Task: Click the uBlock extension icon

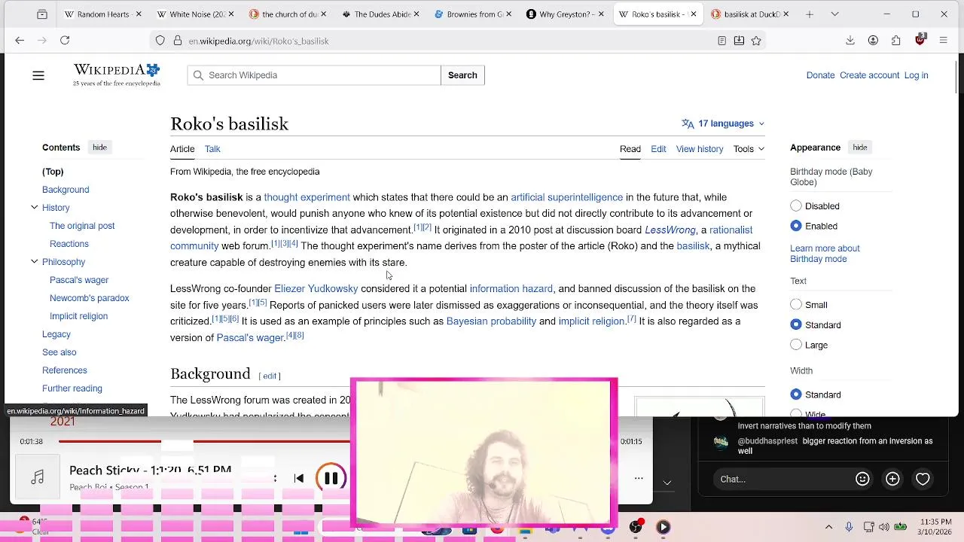Action: point(920,40)
